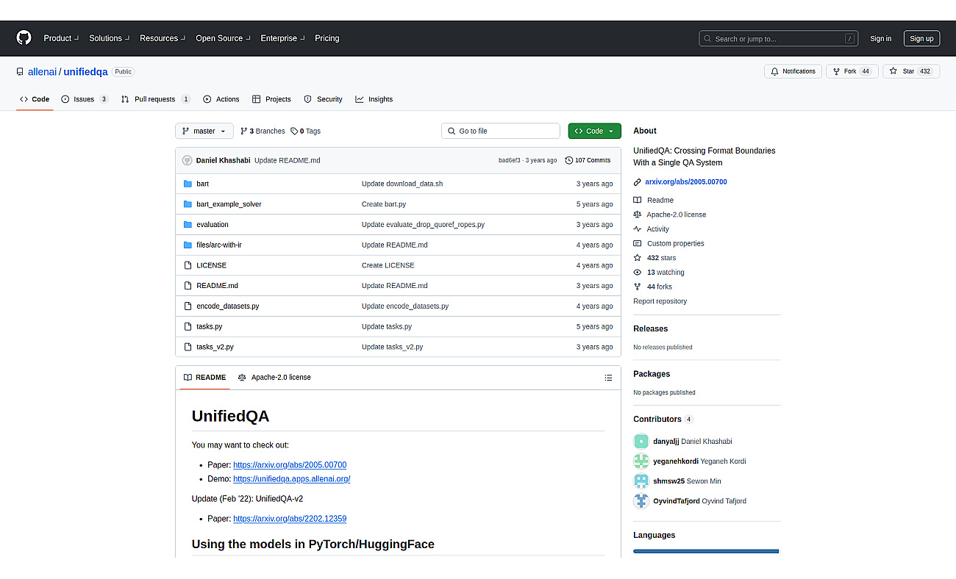Click the magnifier icon in search box
956x579 pixels.
tap(707, 39)
